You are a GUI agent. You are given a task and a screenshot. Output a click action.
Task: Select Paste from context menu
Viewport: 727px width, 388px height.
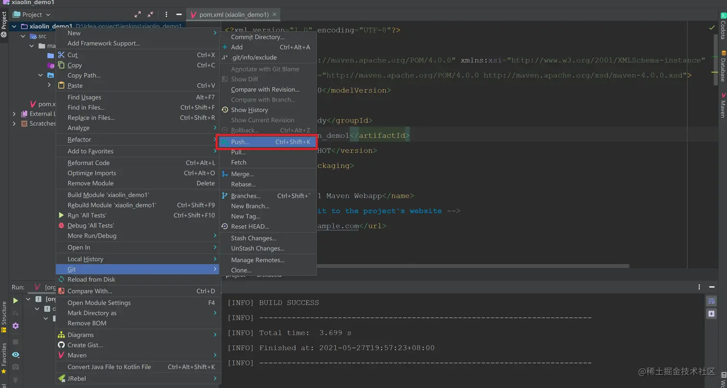138,85
